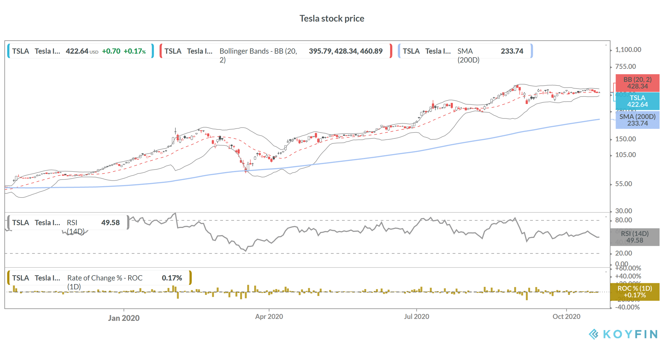Click the gold ROC % (1D) axis label
664x343 pixels.
[x=635, y=292]
